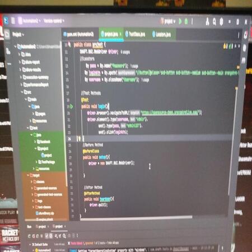Click the light bulb intention icon on highlighted line

pos(79,138)
